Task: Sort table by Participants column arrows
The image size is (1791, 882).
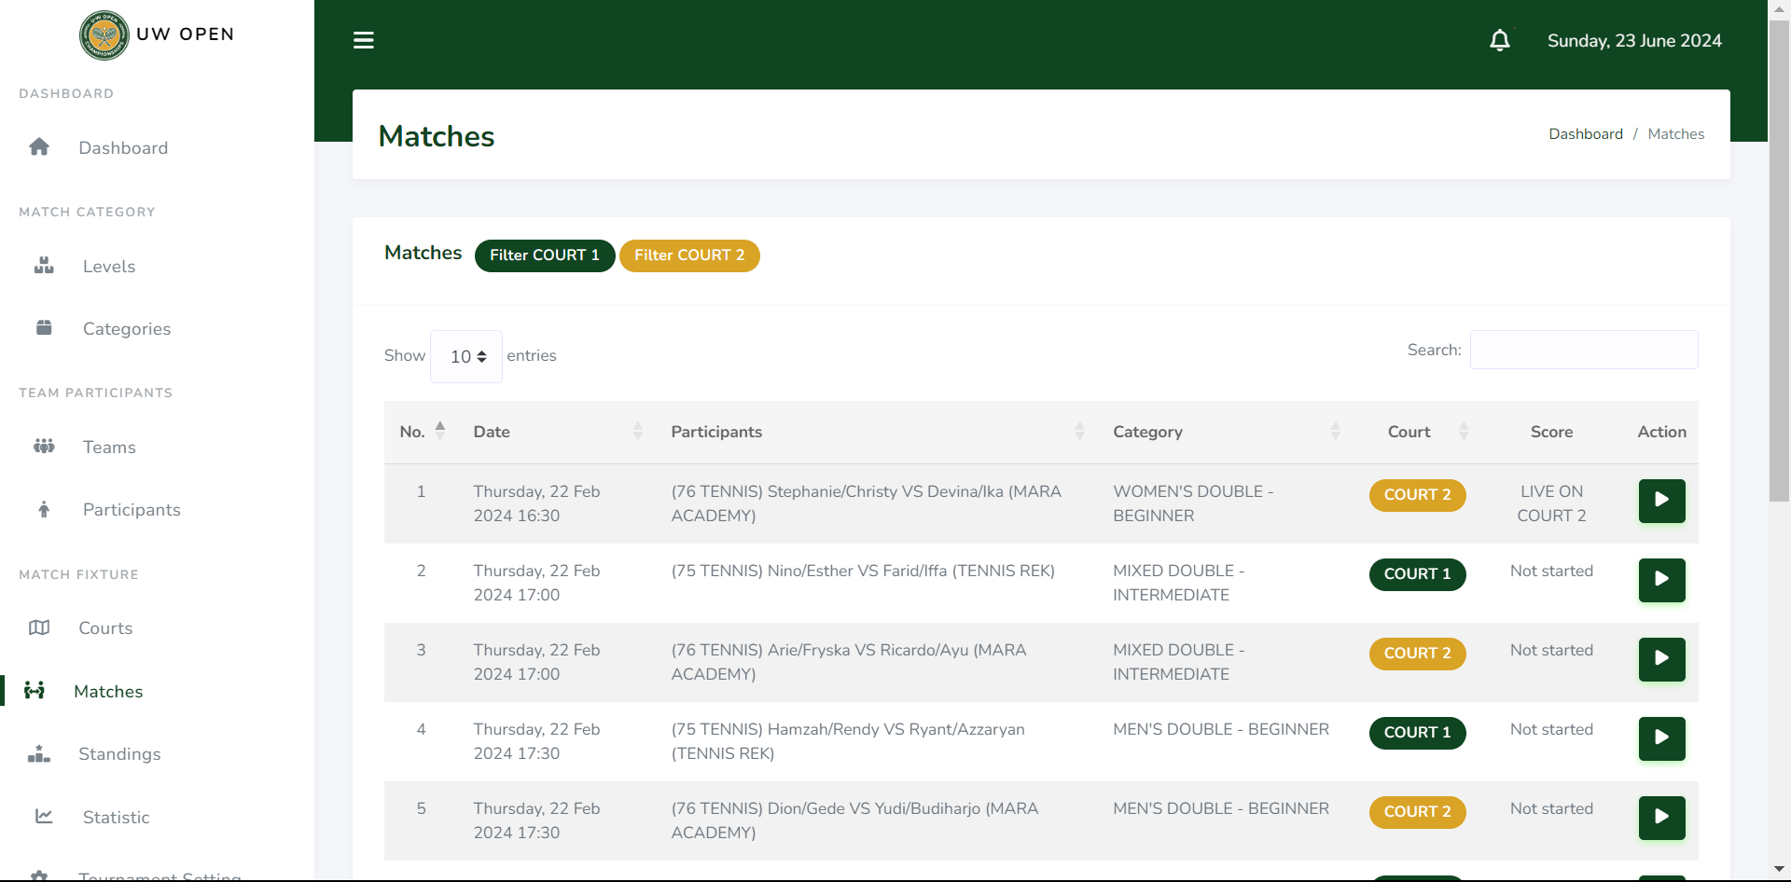Action: click(1079, 431)
